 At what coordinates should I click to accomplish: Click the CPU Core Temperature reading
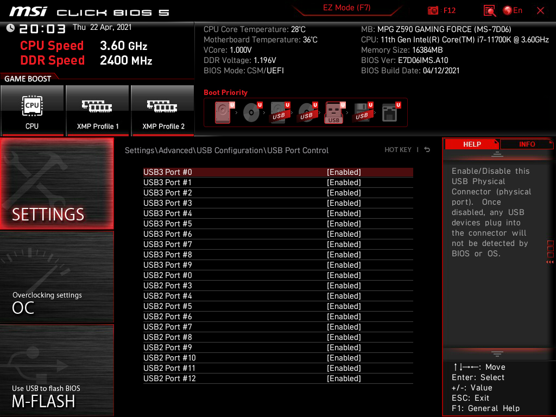pos(254,29)
